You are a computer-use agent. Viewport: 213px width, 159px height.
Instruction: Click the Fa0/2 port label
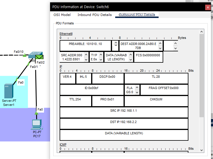pyautogui.click(x=41, y=62)
